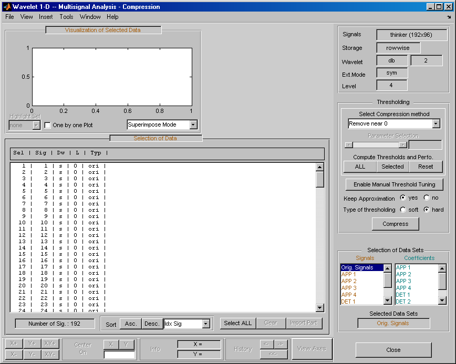
Task: Click the Import Part button
Action: click(x=304, y=323)
